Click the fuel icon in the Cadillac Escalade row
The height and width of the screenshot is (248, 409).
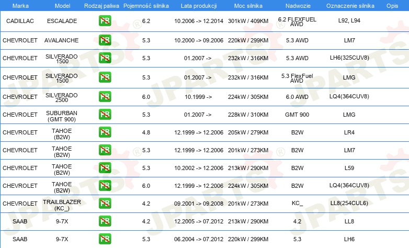tap(105, 21)
